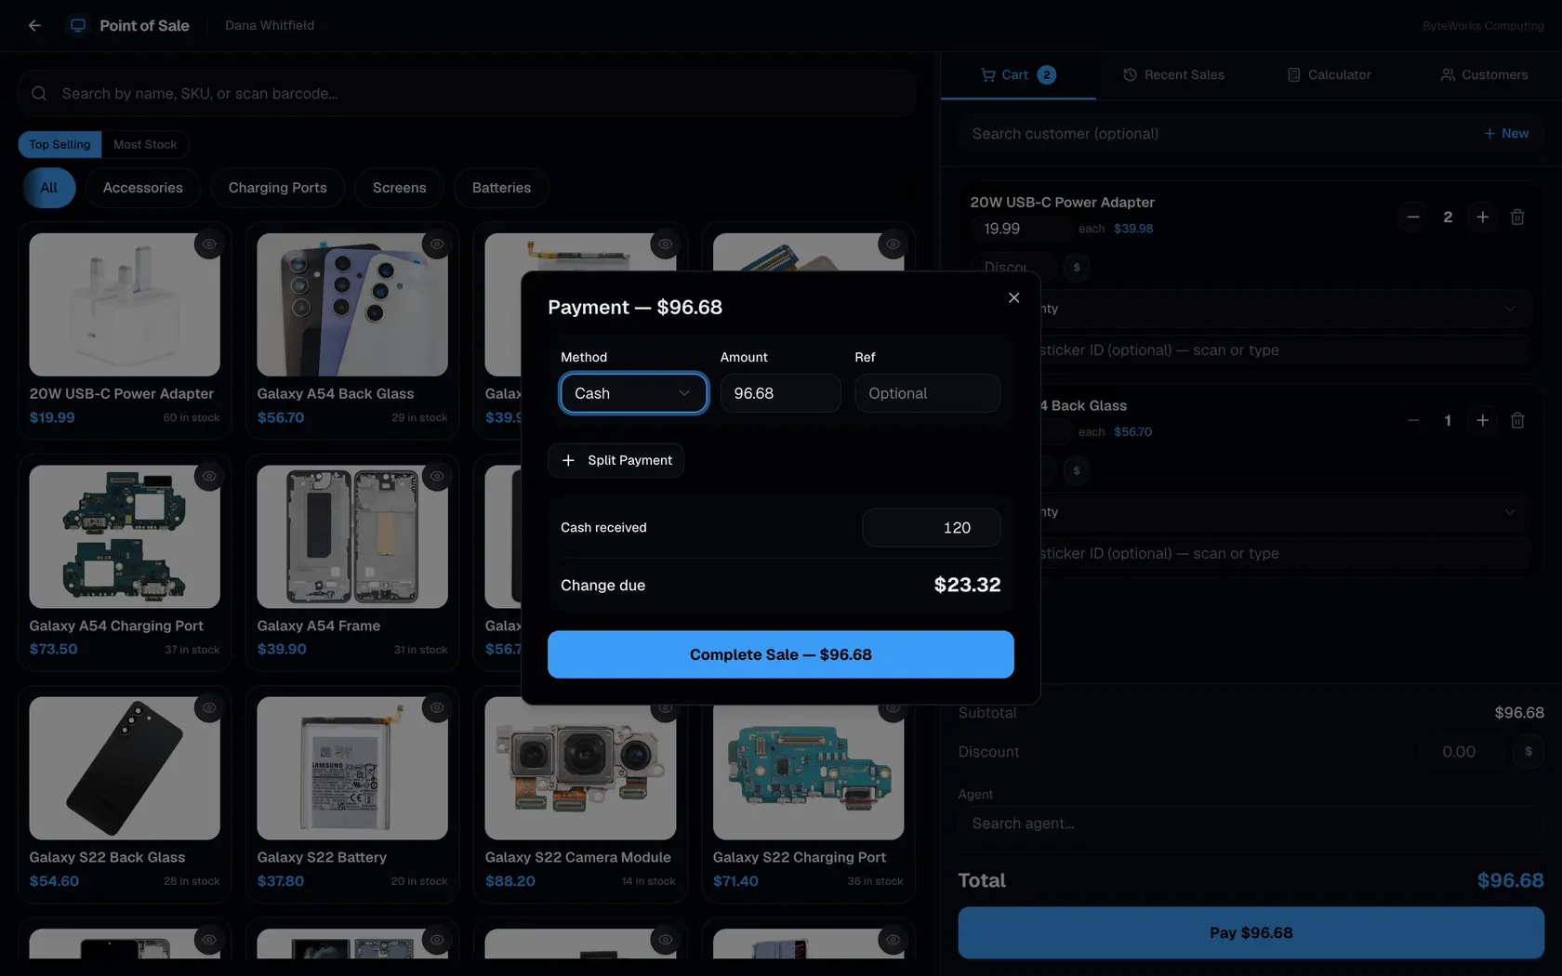Screen dimensions: 1562x976
Task: Decrease Galaxy A54 Back Glass quantity
Action: click(x=1413, y=420)
